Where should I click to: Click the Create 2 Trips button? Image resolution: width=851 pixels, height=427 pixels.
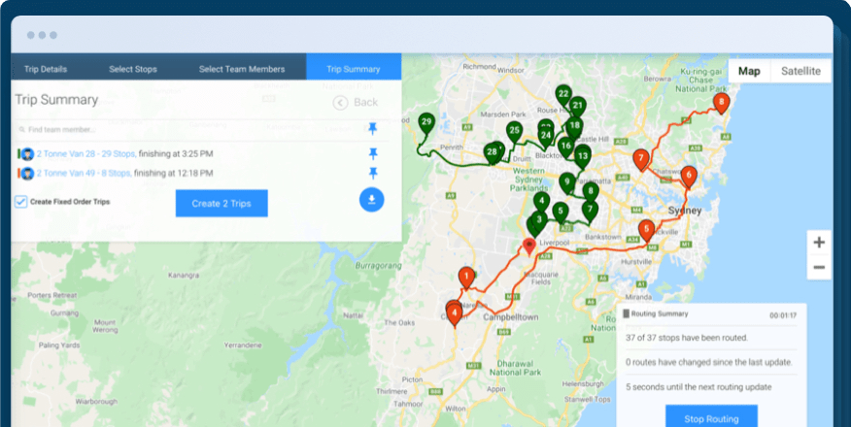coord(221,204)
